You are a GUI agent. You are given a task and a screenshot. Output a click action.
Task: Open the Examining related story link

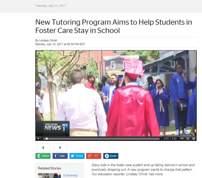pos(70,175)
